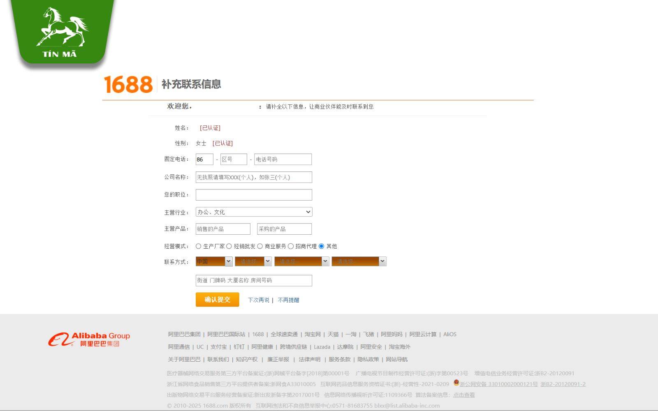Viewport: 658px width, 411px height.
Task: Open the 阿里健康 footer link
Action: coord(262,347)
